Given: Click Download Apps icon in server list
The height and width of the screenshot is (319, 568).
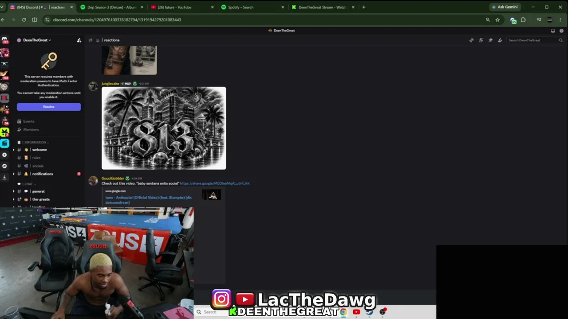Looking at the screenshot, I should click(4, 177).
